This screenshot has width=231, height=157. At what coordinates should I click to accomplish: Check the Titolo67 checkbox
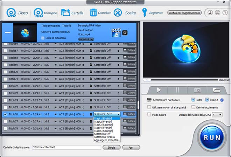(5, 51)
